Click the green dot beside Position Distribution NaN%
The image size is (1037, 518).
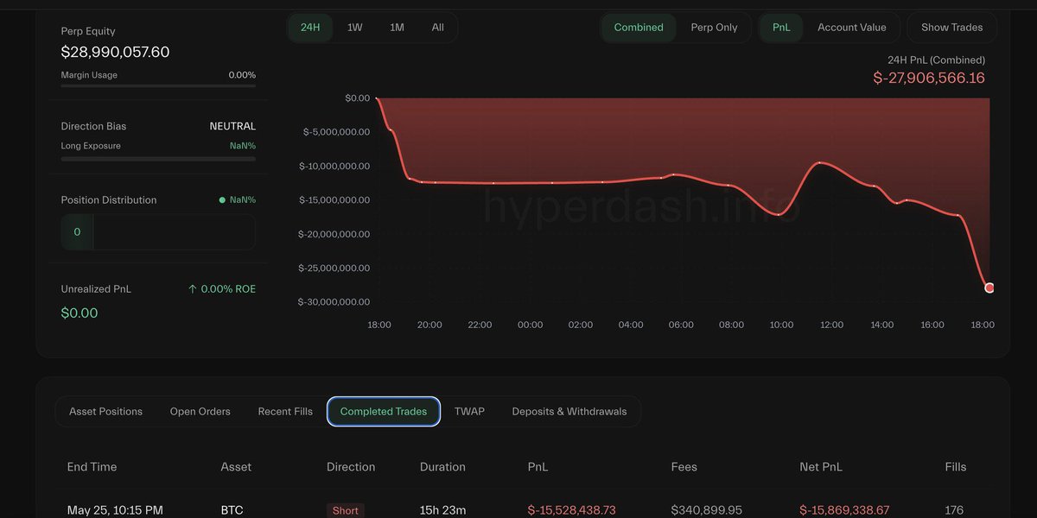[222, 200]
